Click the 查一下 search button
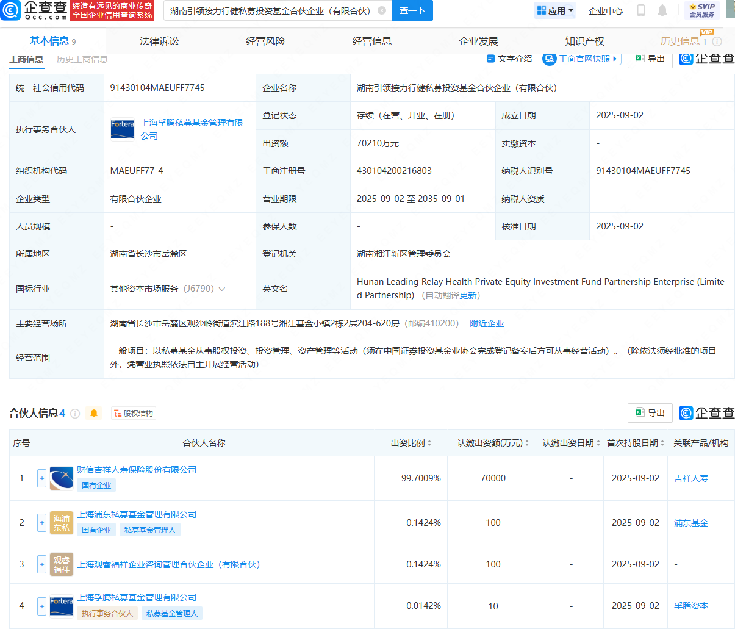Image resolution: width=735 pixels, height=629 pixels. coord(412,10)
